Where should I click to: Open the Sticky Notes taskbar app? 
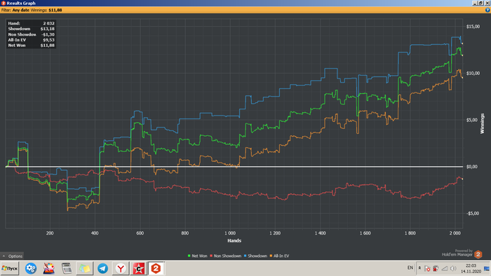(x=85, y=268)
